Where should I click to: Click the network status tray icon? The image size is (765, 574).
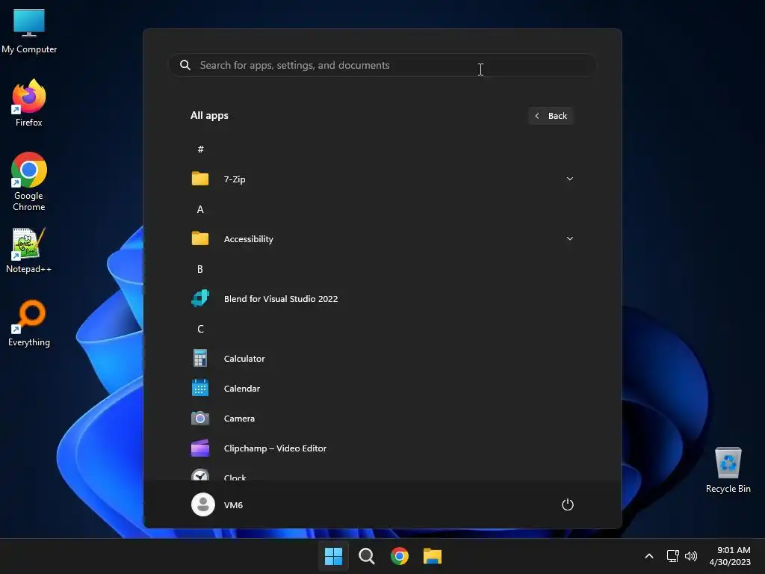(673, 556)
